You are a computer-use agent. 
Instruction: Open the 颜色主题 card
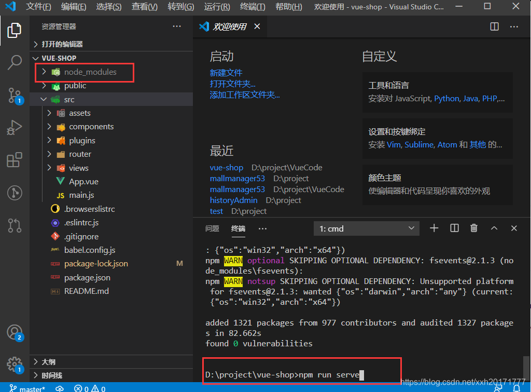tap(438, 184)
